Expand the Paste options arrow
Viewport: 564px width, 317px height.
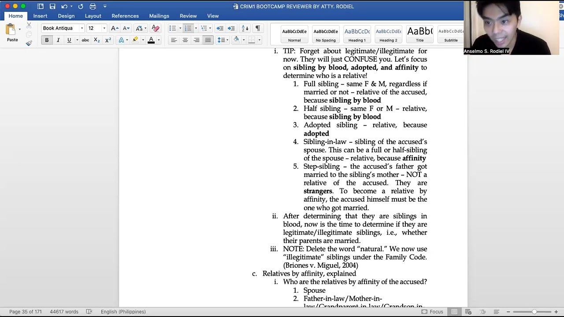point(20,29)
